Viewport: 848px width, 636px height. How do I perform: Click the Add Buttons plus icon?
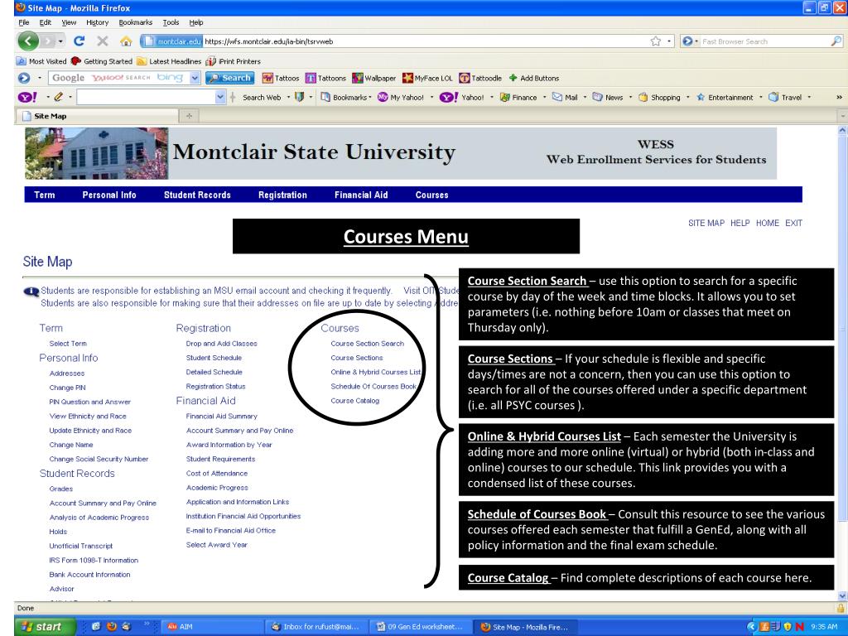513,78
